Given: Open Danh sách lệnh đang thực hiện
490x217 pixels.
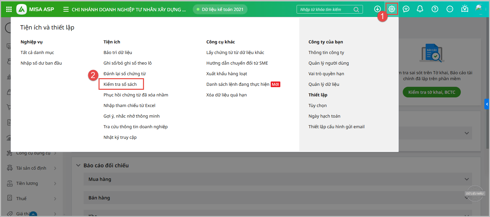Looking at the screenshot, I should [x=238, y=84].
